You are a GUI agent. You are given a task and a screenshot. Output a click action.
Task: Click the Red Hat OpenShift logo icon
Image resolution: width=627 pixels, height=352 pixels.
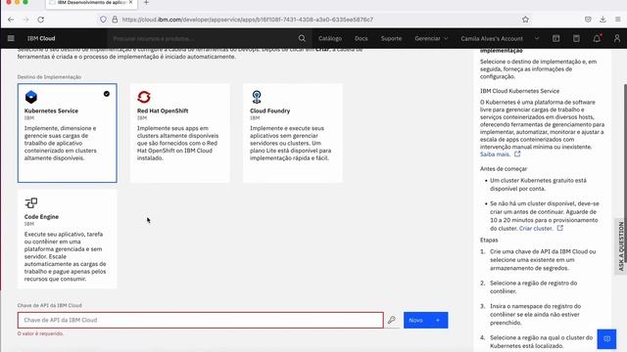(x=144, y=97)
